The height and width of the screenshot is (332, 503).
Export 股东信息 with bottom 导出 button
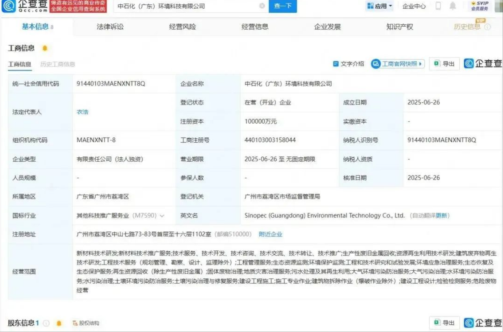click(x=444, y=323)
